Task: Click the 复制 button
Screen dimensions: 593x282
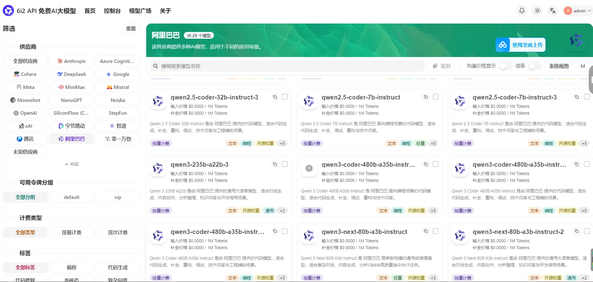Action: click(x=441, y=66)
